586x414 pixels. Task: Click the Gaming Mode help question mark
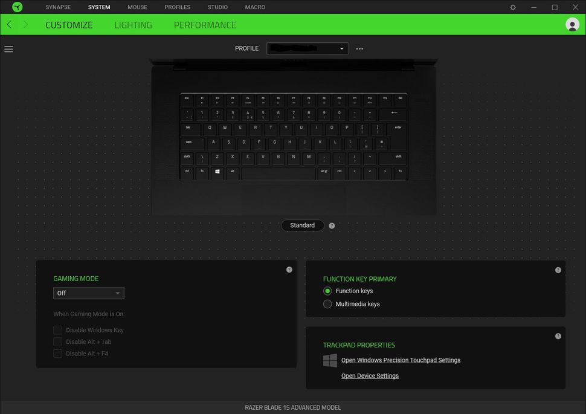[x=289, y=270]
